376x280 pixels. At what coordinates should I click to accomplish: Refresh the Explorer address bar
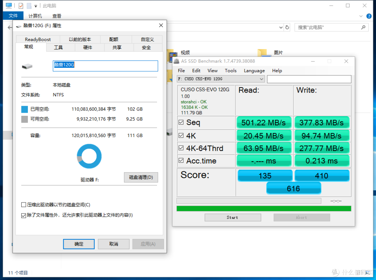287,27
